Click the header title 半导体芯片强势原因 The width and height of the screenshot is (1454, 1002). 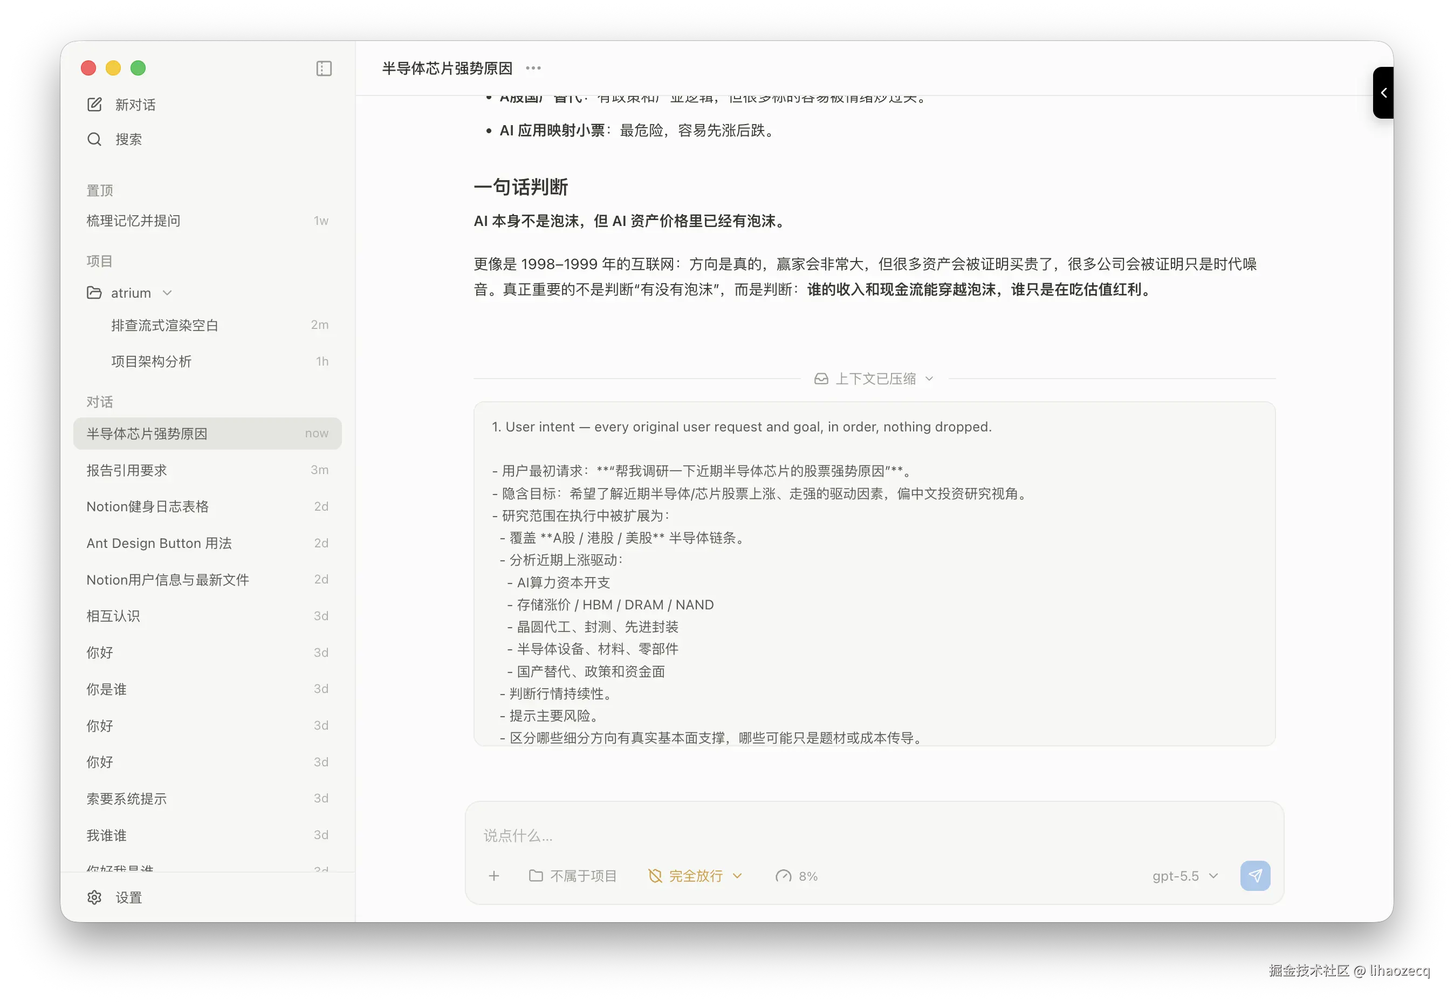(447, 68)
